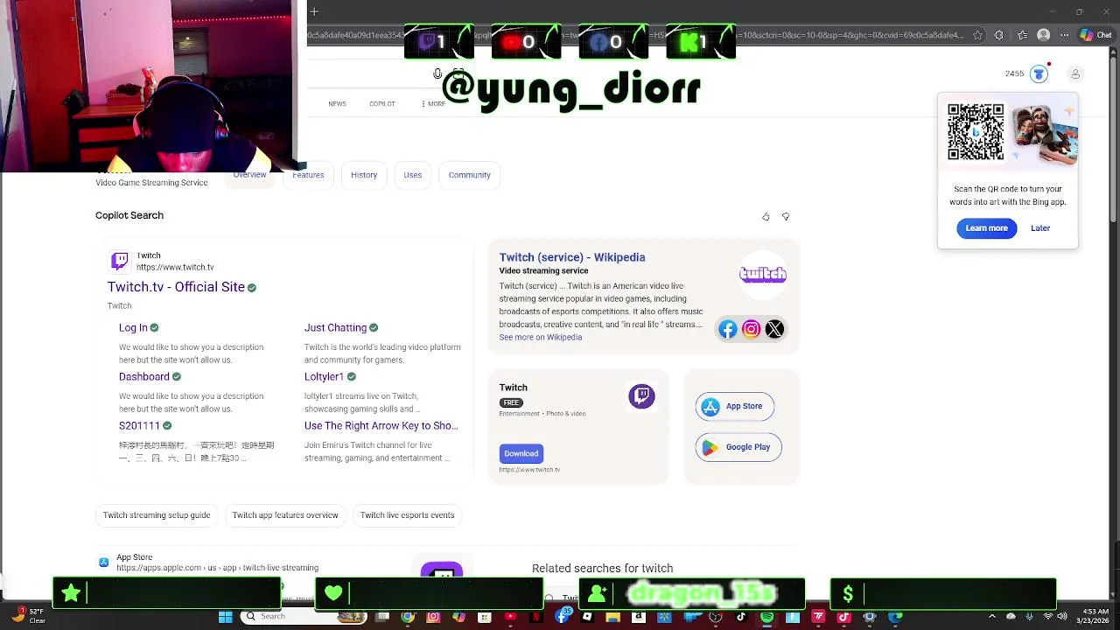Open Twitch's Facebook page icon

728,329
